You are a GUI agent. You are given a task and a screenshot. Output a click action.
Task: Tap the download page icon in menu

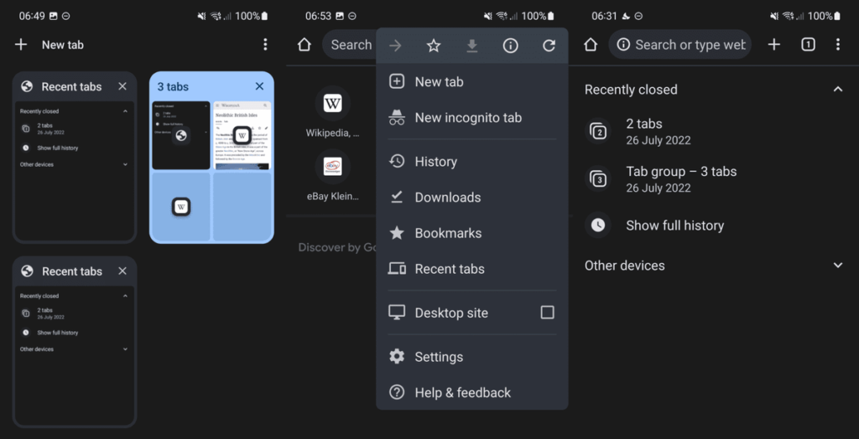tap(471, 46)
